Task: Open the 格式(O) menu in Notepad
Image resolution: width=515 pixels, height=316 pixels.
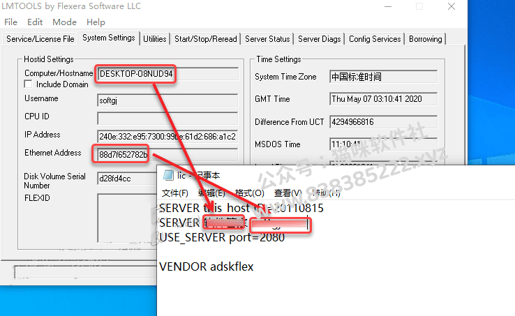Action: tap(250, 193)
